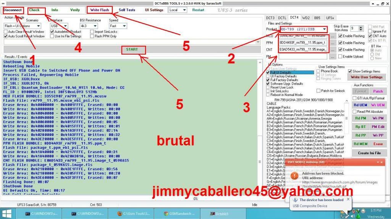Screen dimensions: 391x219
Task: Click the Create Ini File button
Action: pos(369,153)
